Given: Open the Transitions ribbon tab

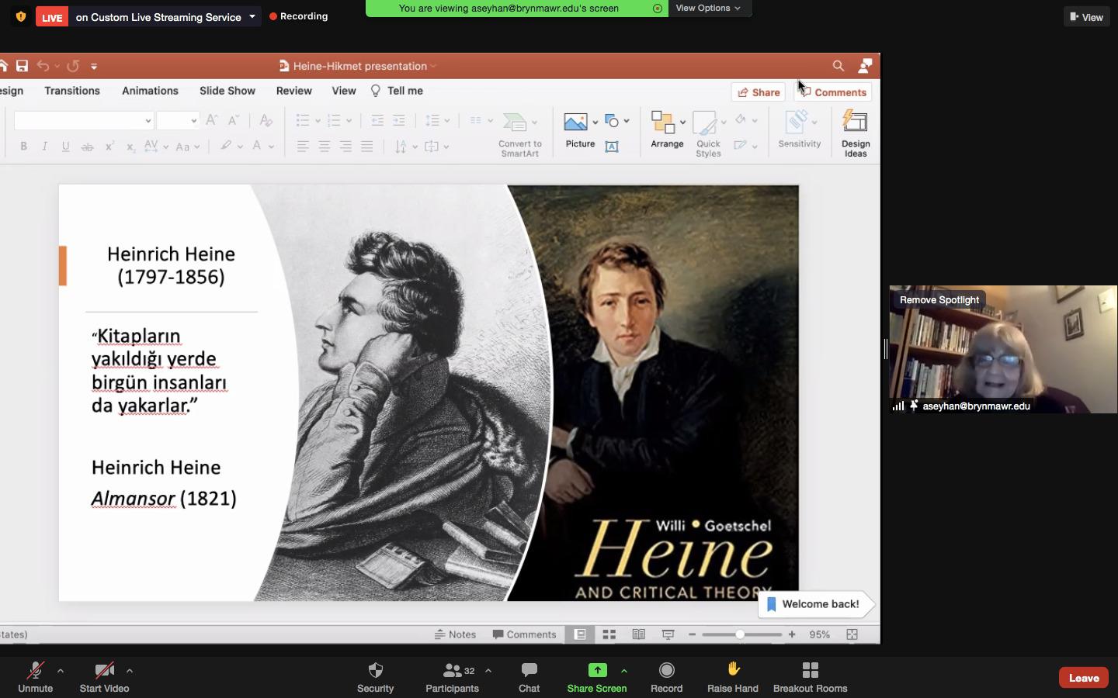Looking at the screenshot, I should click(x=72, y=91).
